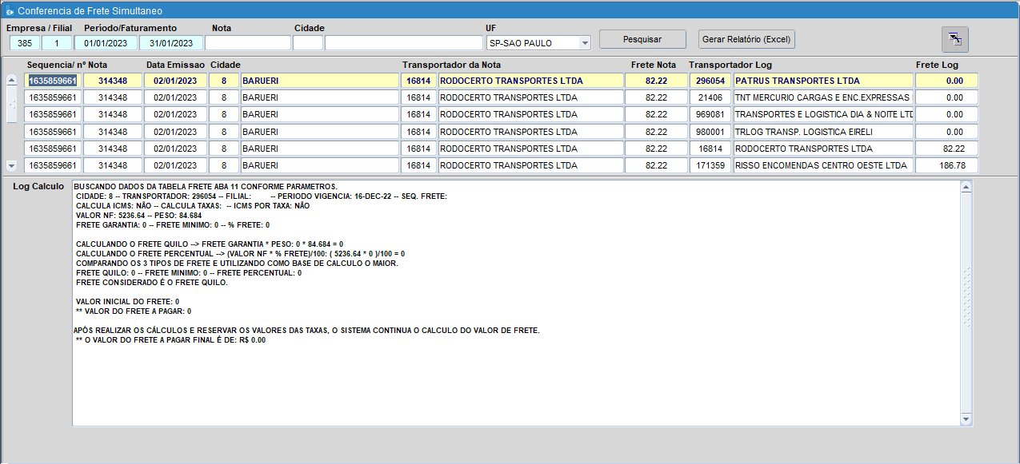This screenshot has height=464, width=1020.
Task: Click the Transportador Log code 21406
Action: tap(710, 97)
